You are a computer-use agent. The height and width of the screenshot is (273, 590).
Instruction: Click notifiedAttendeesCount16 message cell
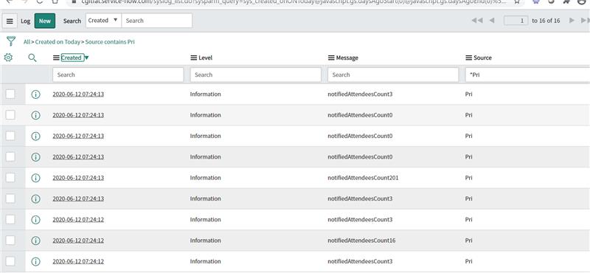pyautogui.click(x=361, y=241)
